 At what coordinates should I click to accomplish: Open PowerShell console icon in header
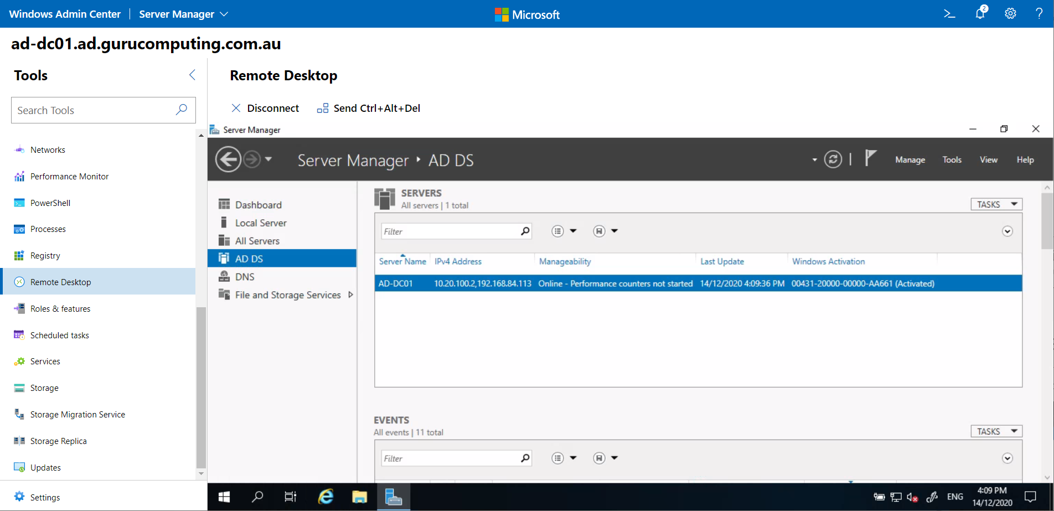click(949, 14)
